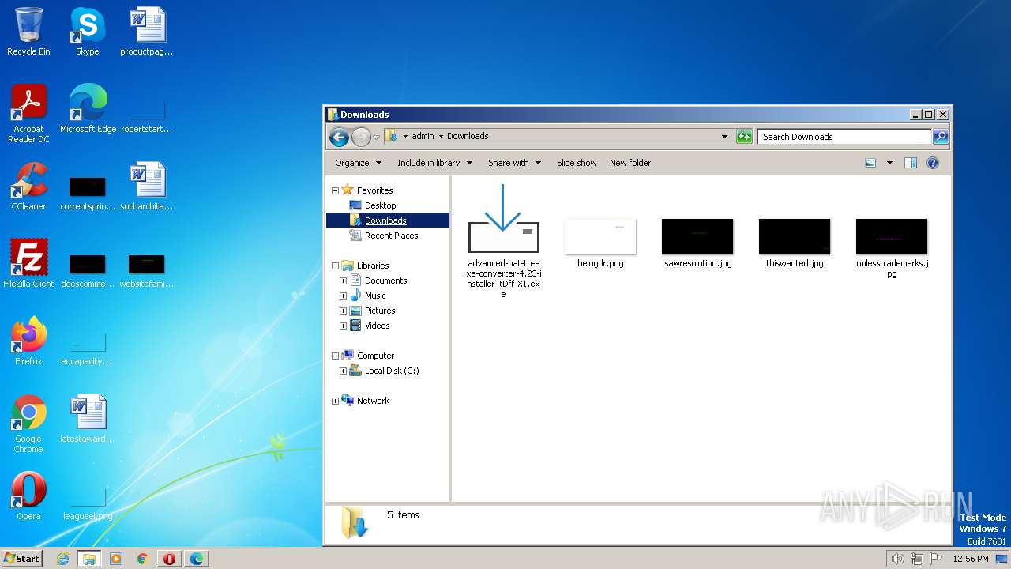Screen dimensions: 1011x569
Task: Change the view with Views icon
Action: (x=870, y=163)
